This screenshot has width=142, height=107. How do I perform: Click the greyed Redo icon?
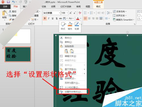pyautogui.click(x=20, y=2)
